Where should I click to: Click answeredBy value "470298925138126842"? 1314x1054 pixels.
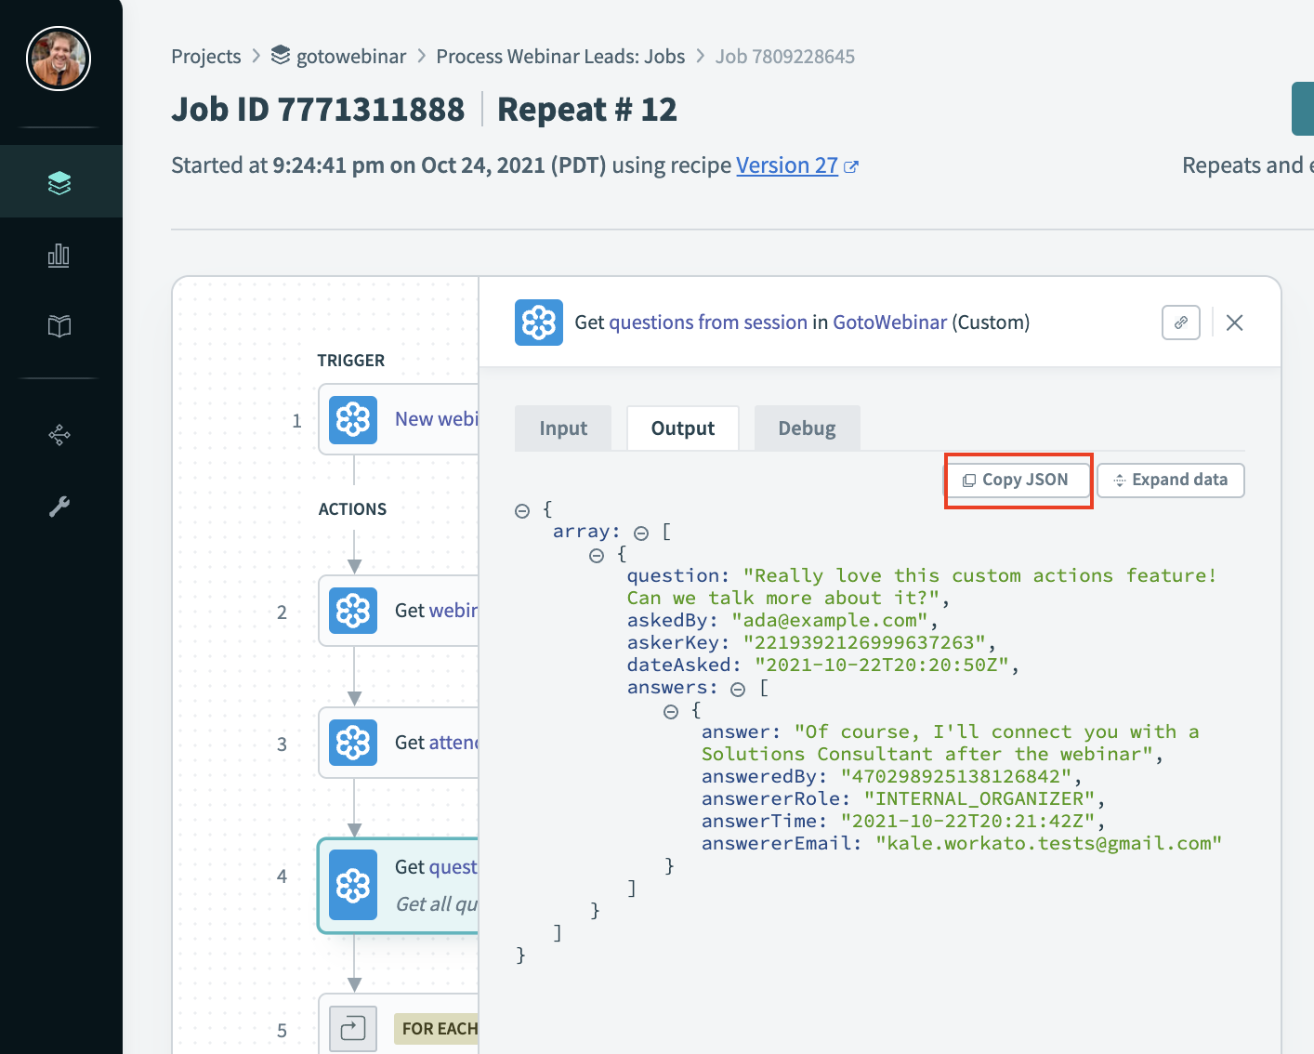pos(956,776)
